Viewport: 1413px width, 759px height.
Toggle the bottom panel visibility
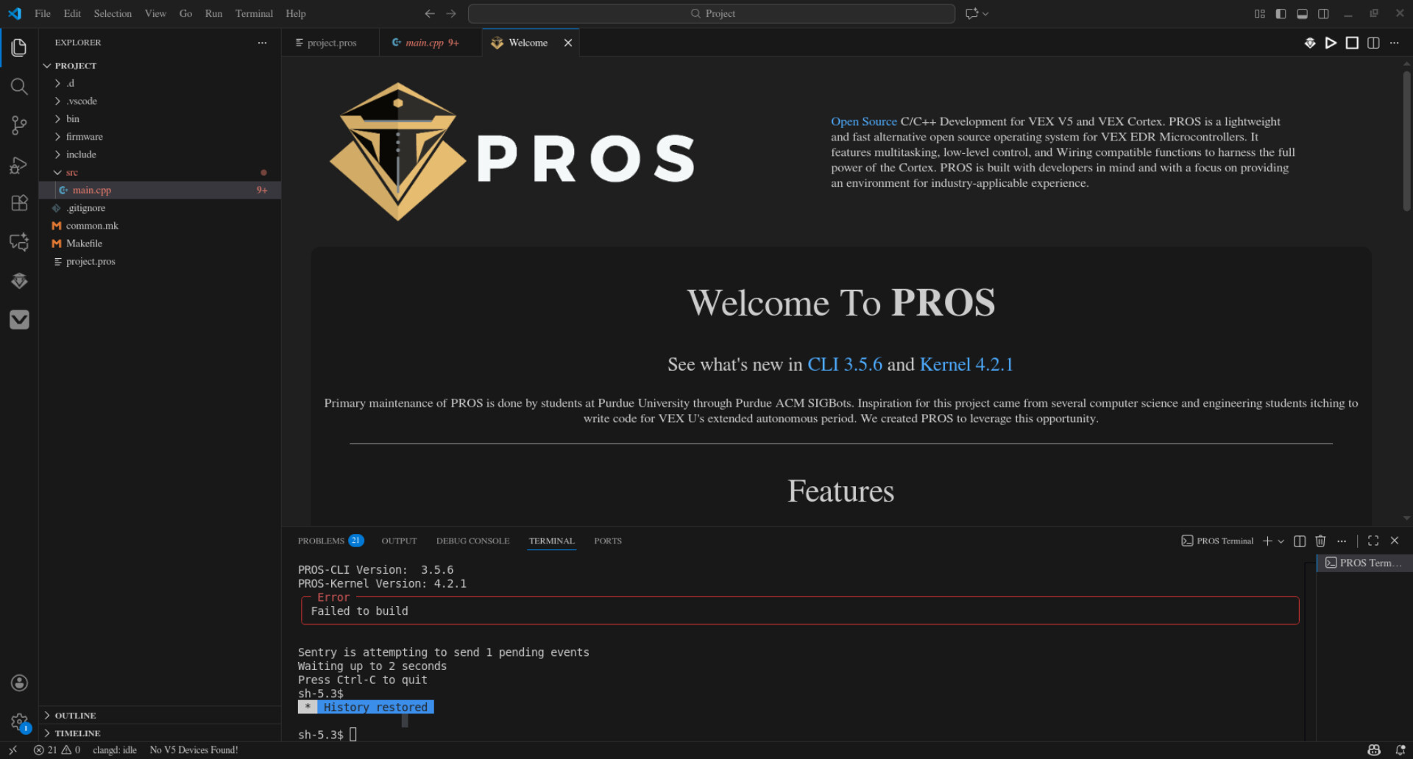[x=1302, y=14]
